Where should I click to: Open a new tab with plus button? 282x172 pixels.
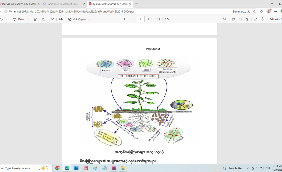[137, 4]
